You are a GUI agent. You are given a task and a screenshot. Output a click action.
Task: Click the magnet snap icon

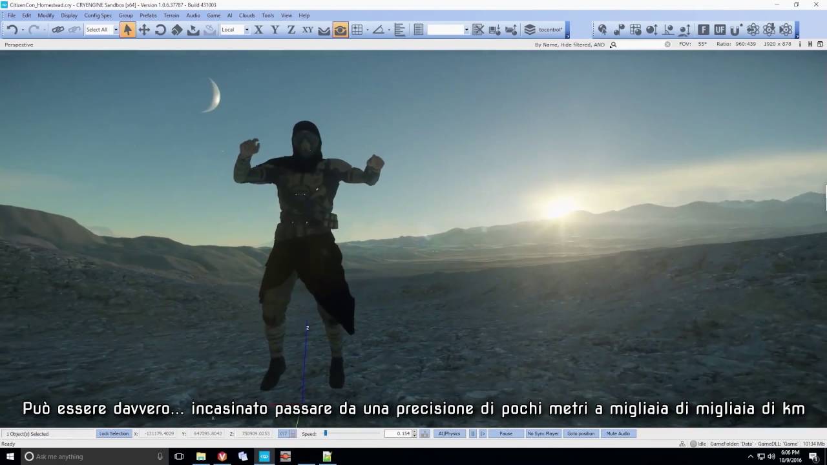(737, 30)
